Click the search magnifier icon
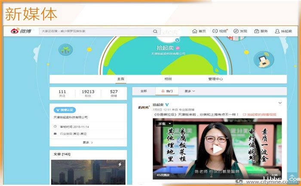301x186 pixels. pyautogui.click(x=155, y=31)
